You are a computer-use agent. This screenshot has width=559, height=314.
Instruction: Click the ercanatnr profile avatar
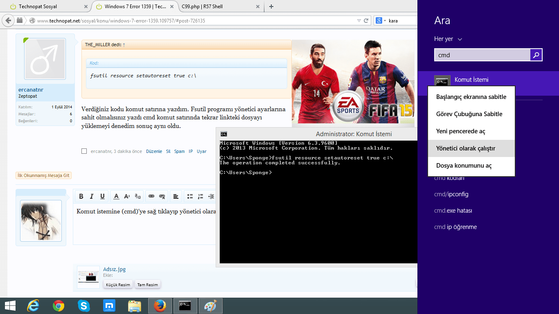point(45,59)
